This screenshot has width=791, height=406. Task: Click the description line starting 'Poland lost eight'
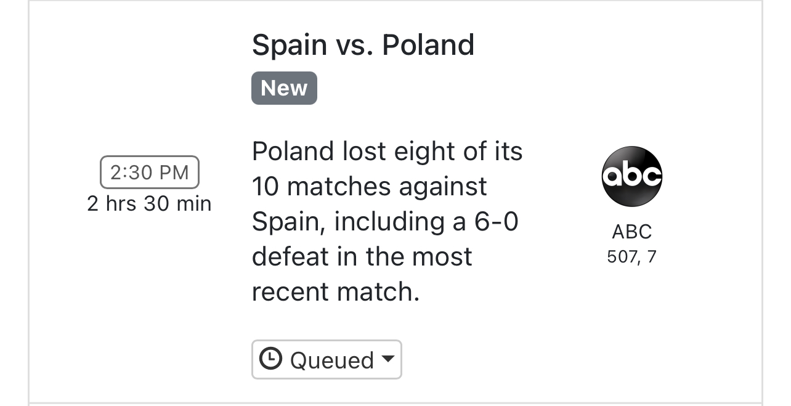387,152
